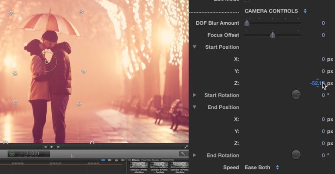The image size is (335, 174).
Task: Adjust the DOF Blur Amount slider handle
Action: click(247, 23)
